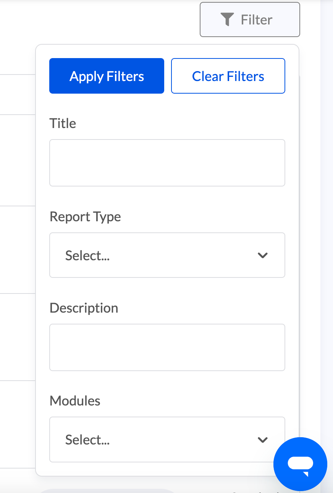Click the Modules label text

[x=75, y=401]
